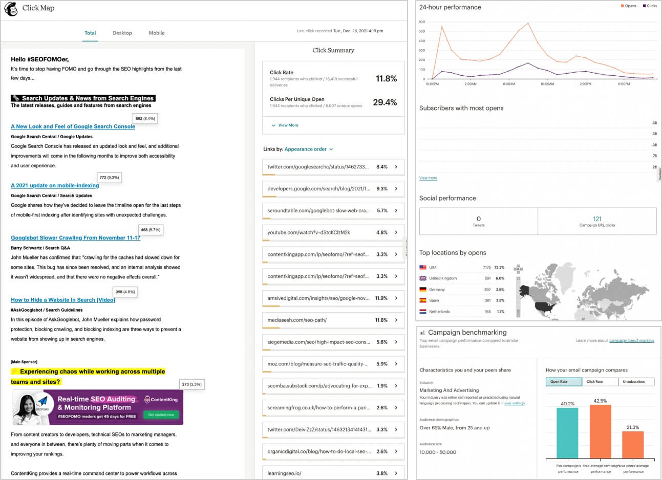Open arrow for organicdigital.co link row
The image size is (662, 480).
[x=396, y=451]
